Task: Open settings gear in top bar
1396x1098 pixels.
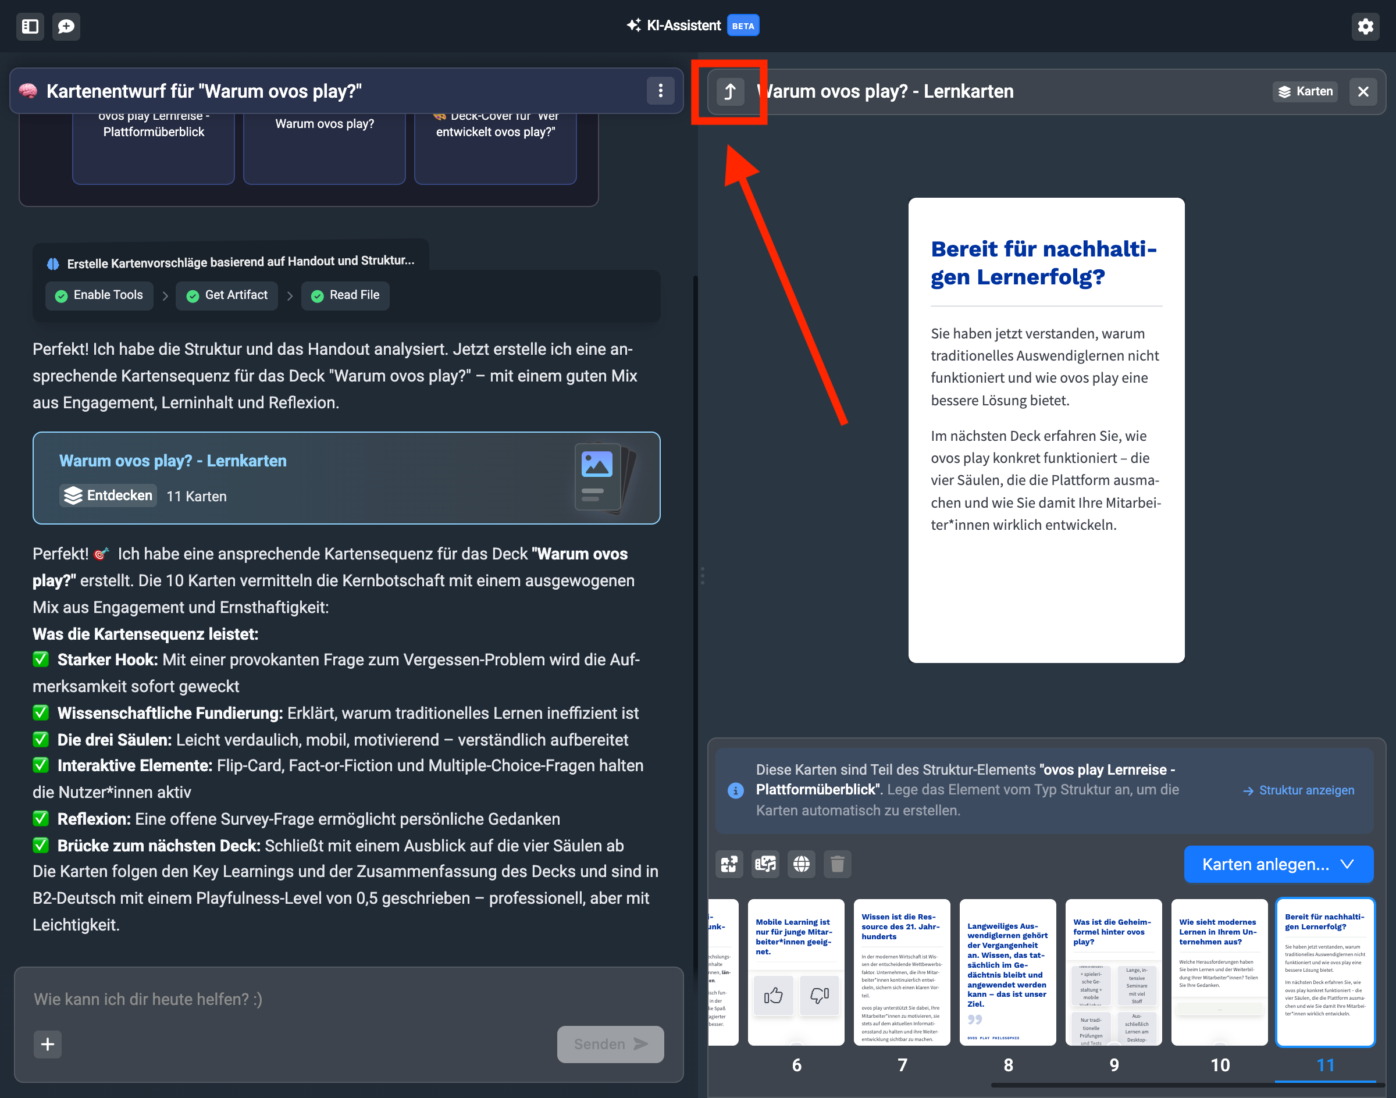Action: coord(1365,26)
